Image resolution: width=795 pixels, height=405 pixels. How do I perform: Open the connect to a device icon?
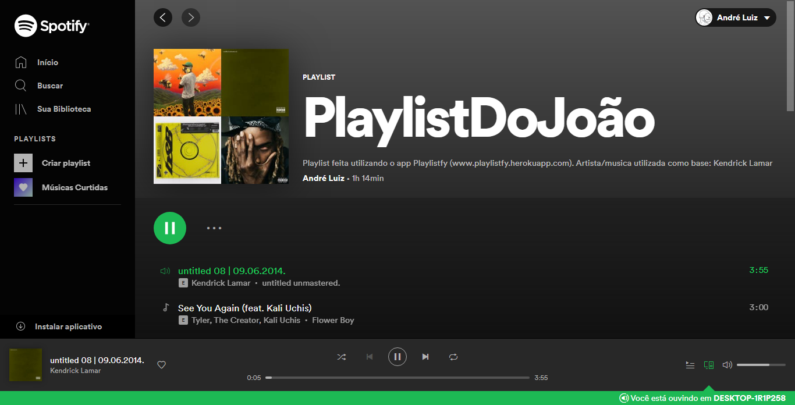click(708, 365)
